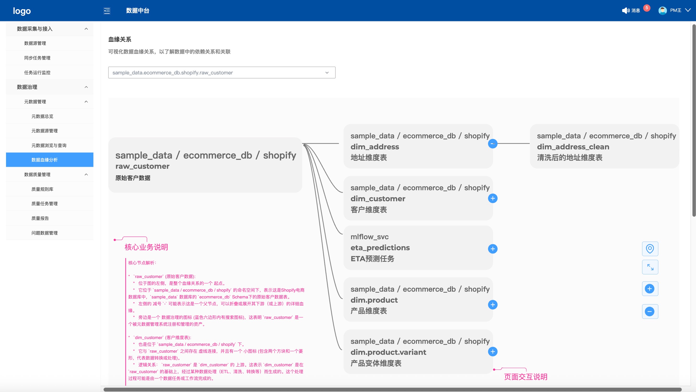The width and height of the screenshot is (696, 392).
Task: Click the logo in the header
Action: 22,11
